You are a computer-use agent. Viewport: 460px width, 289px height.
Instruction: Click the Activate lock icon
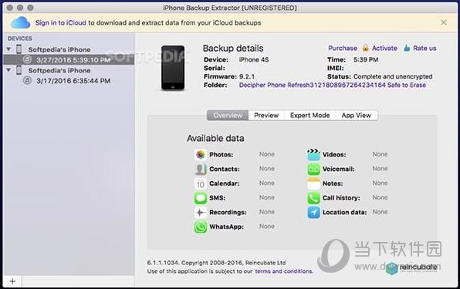365,48
